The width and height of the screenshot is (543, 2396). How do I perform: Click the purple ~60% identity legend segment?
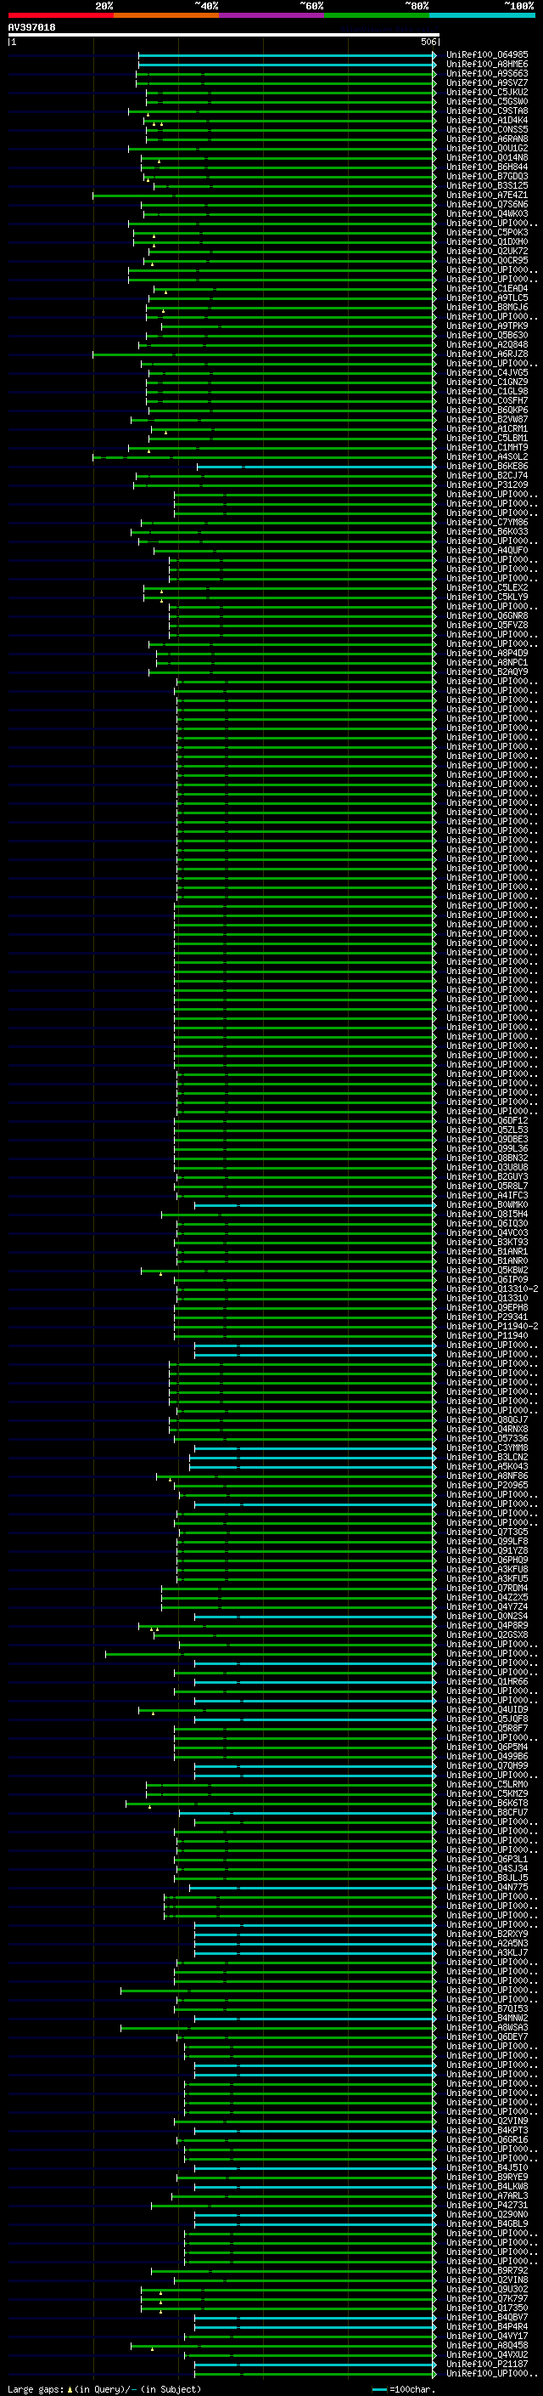click(271, 15)
